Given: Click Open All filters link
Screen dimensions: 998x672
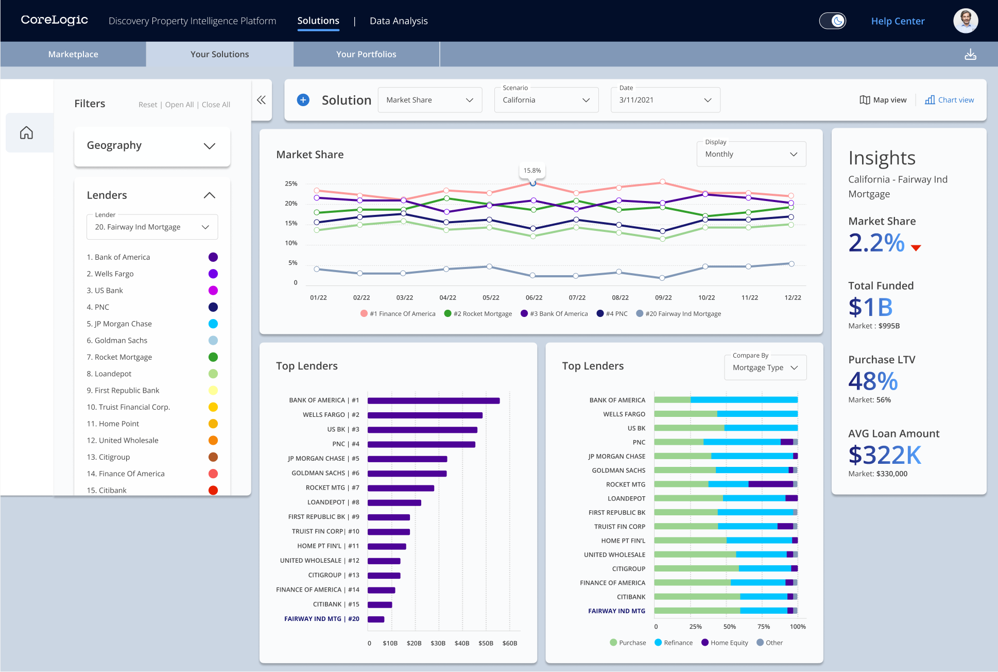Looking at the screenshot, I should (179, 105).
